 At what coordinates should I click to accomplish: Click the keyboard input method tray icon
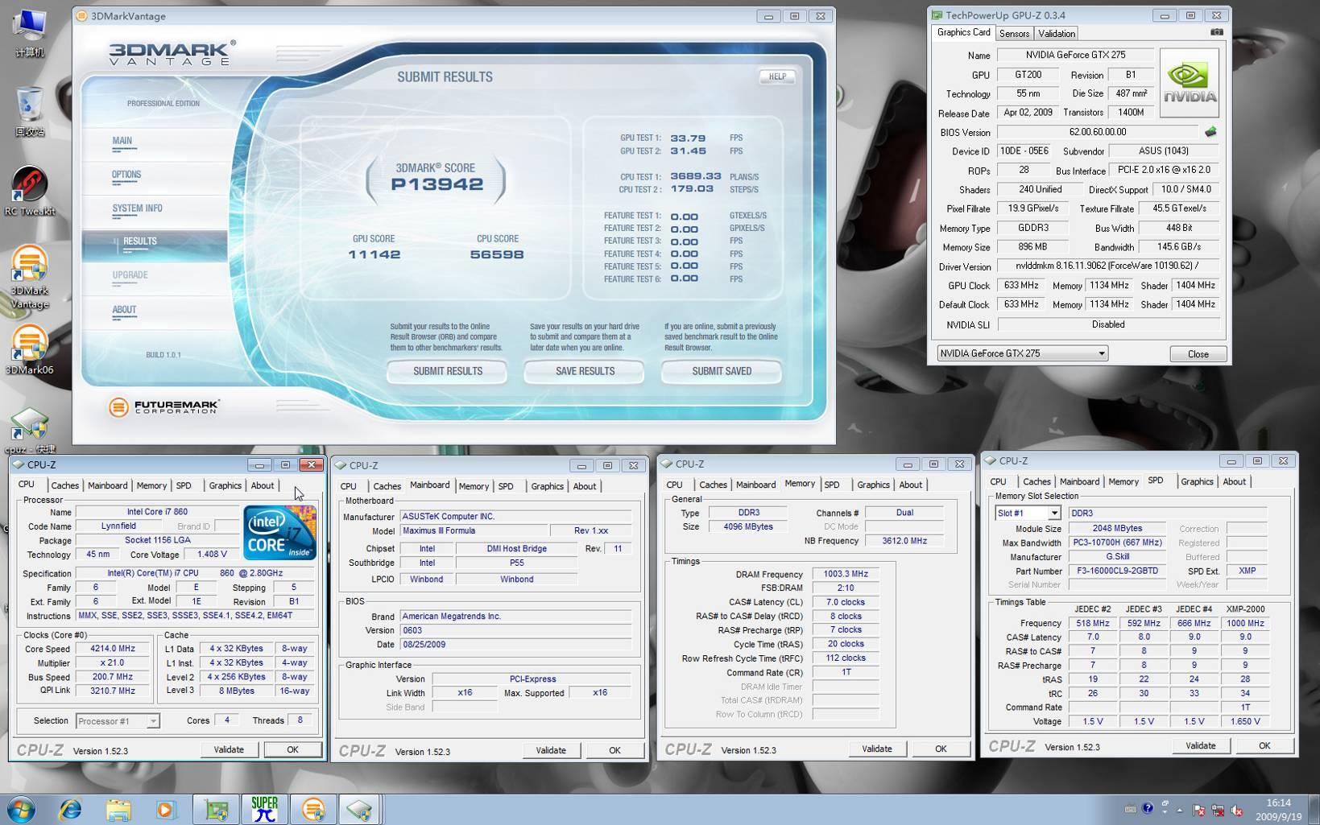[1130, 809]
